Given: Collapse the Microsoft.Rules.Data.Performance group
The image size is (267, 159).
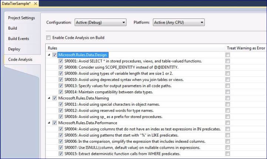Looking at the screenshot, I should coord(49,123).
